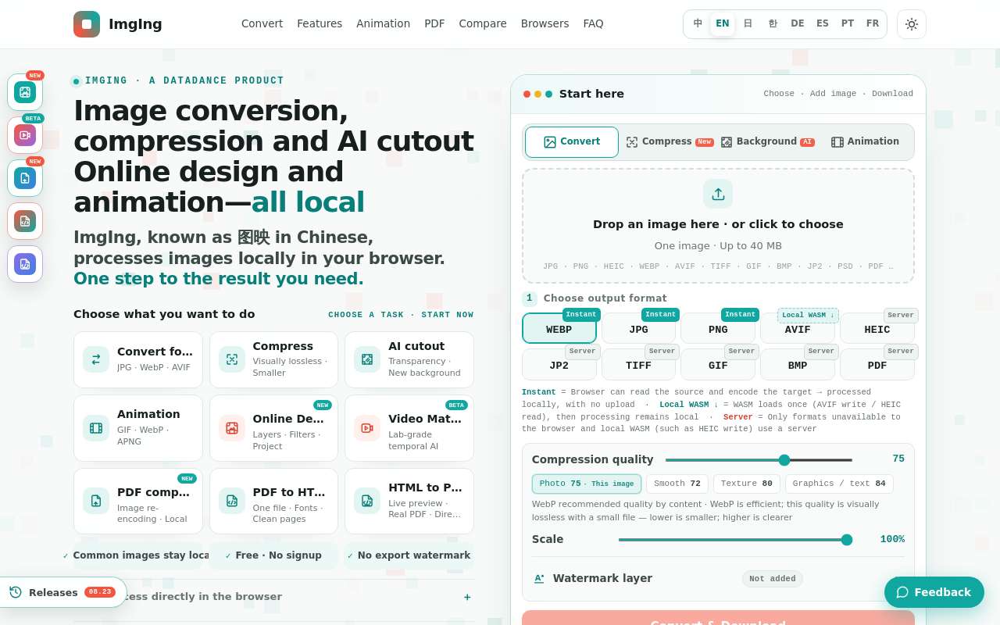Image resolution: width=1000 pixels, height=625 pixels.
Task: Open the Convert nav menu item
Action: [x=262, y=23]
